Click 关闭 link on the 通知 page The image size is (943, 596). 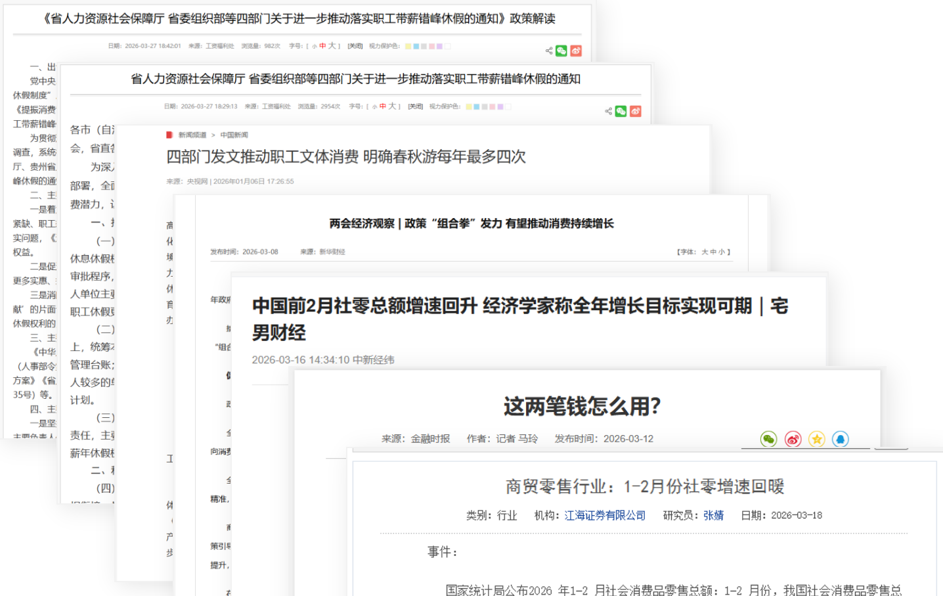point(415,106)
